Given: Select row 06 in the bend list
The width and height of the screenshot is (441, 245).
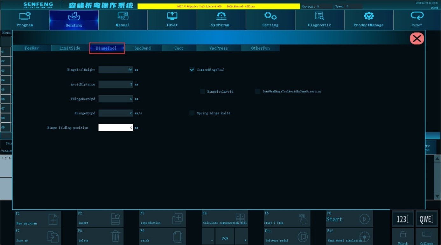Looking at the screenshot, I should point(5,99).
